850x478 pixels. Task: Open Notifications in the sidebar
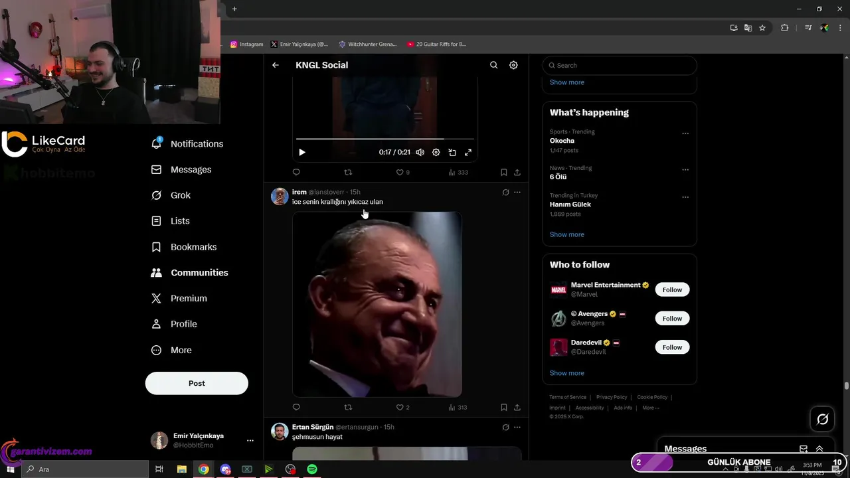pos(187,143)
